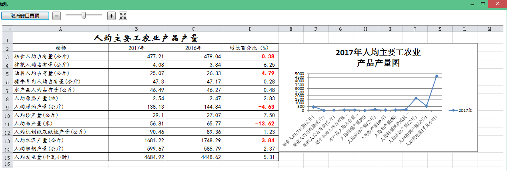507x171 pixels.
Task: Click the 2016年 column heading cell
Action: click(x=193, y=48)
